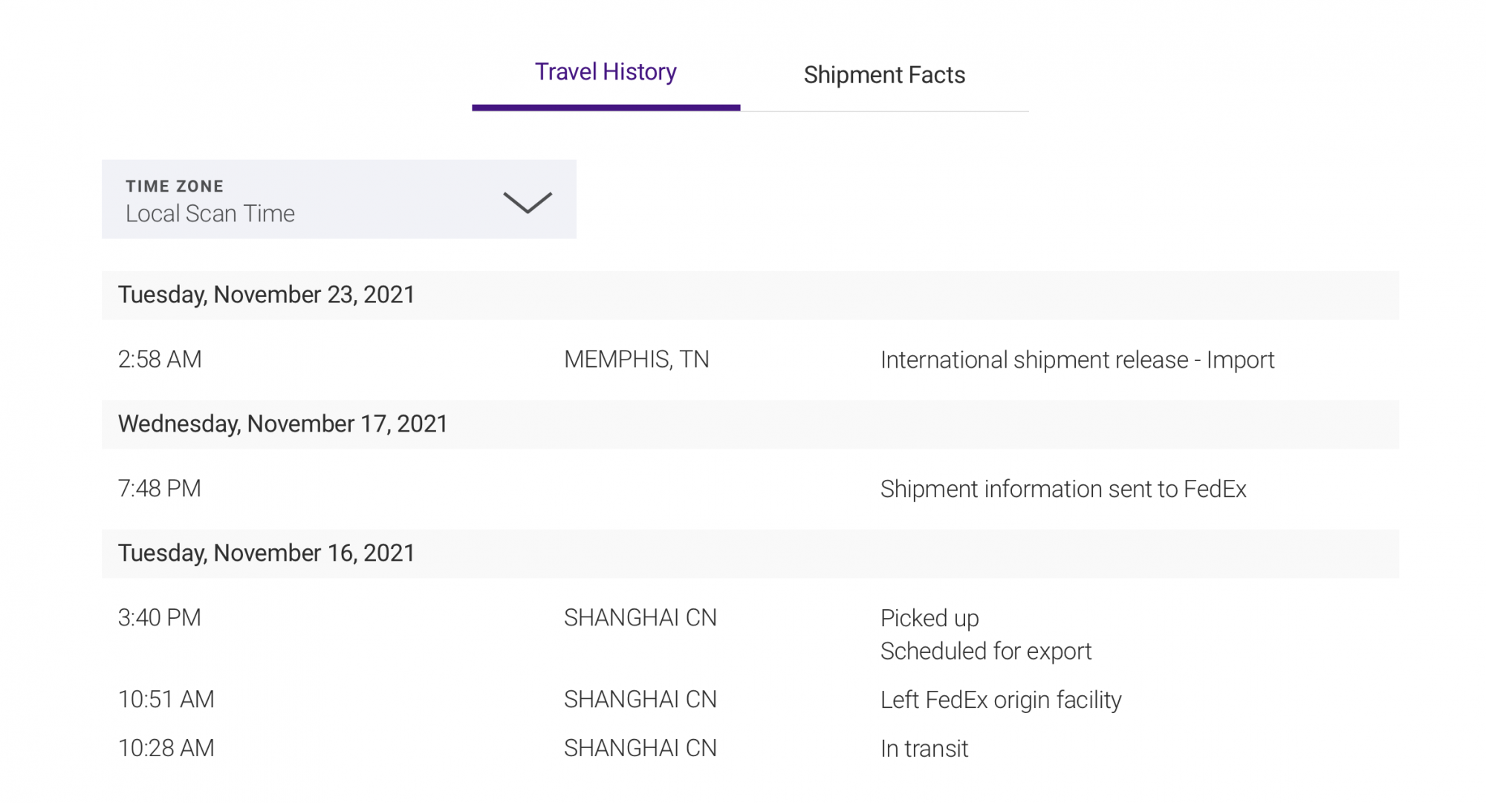The image size is (1486, 803).
Task: Click the 2:58 AM scan time
Action: (160, 360)
